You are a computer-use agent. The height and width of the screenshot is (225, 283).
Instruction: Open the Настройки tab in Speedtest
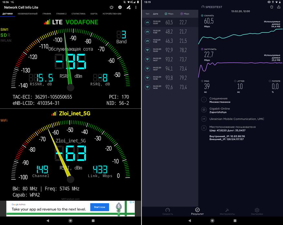(257, 212)
